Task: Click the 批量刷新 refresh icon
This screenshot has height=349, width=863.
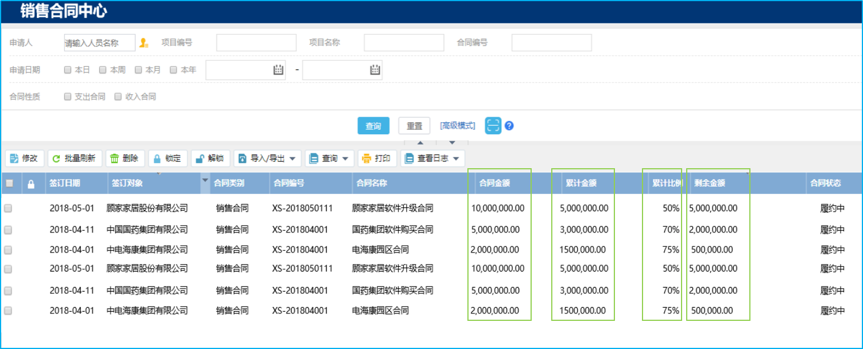Action: [56, 158]
